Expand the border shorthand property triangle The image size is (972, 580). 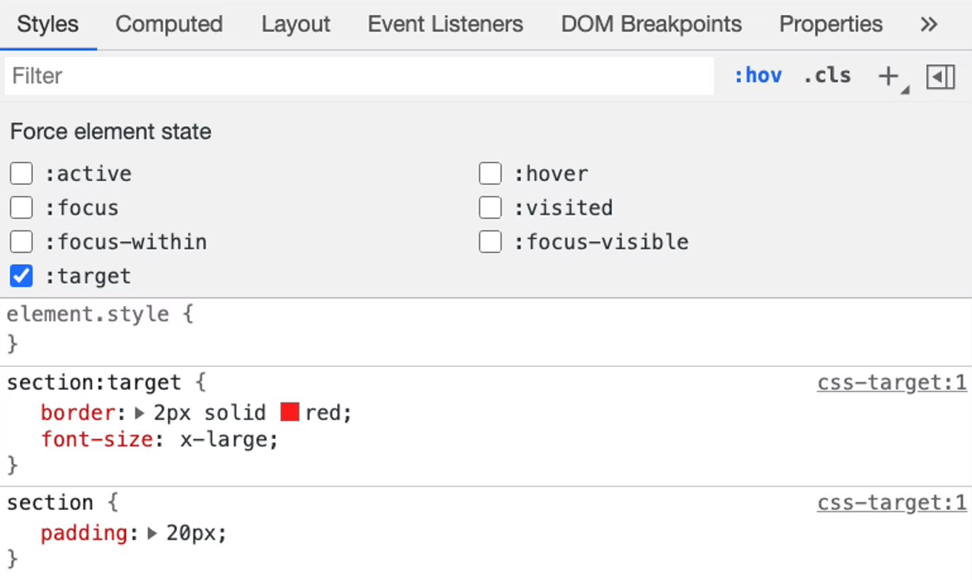139,413
